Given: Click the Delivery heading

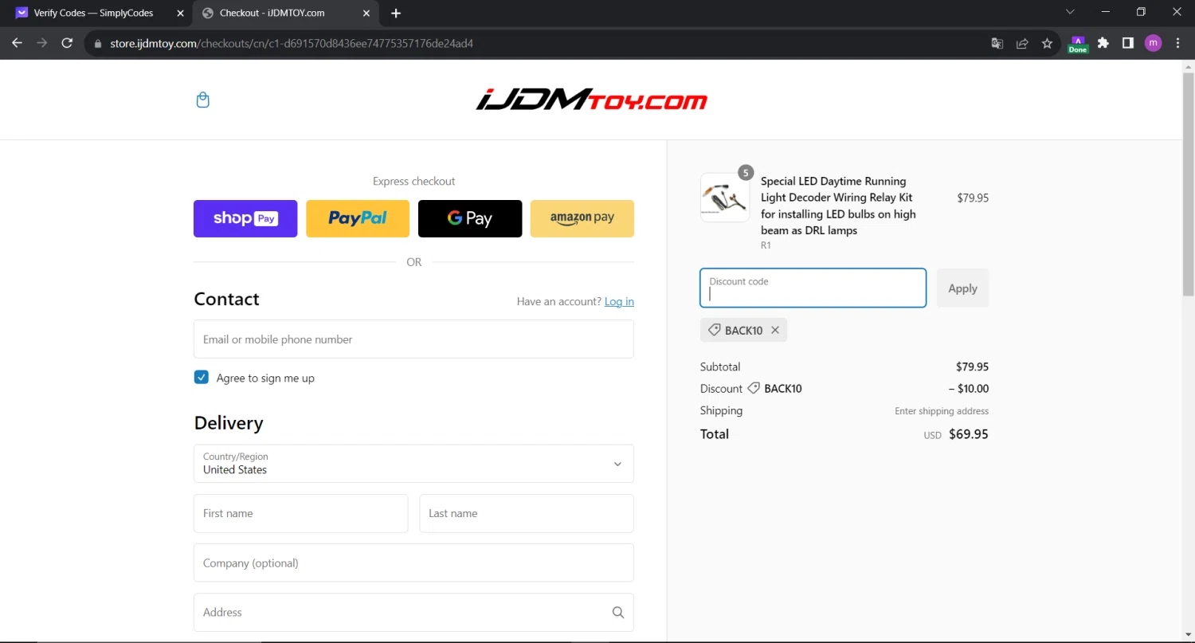Looking at the screenshot, I should (229, 423).
